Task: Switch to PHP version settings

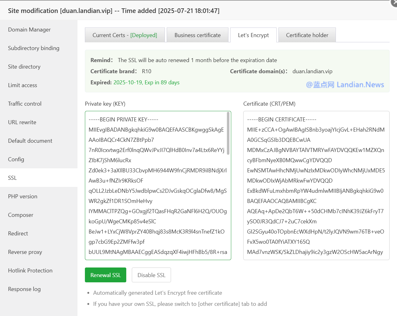Action: 23,196
